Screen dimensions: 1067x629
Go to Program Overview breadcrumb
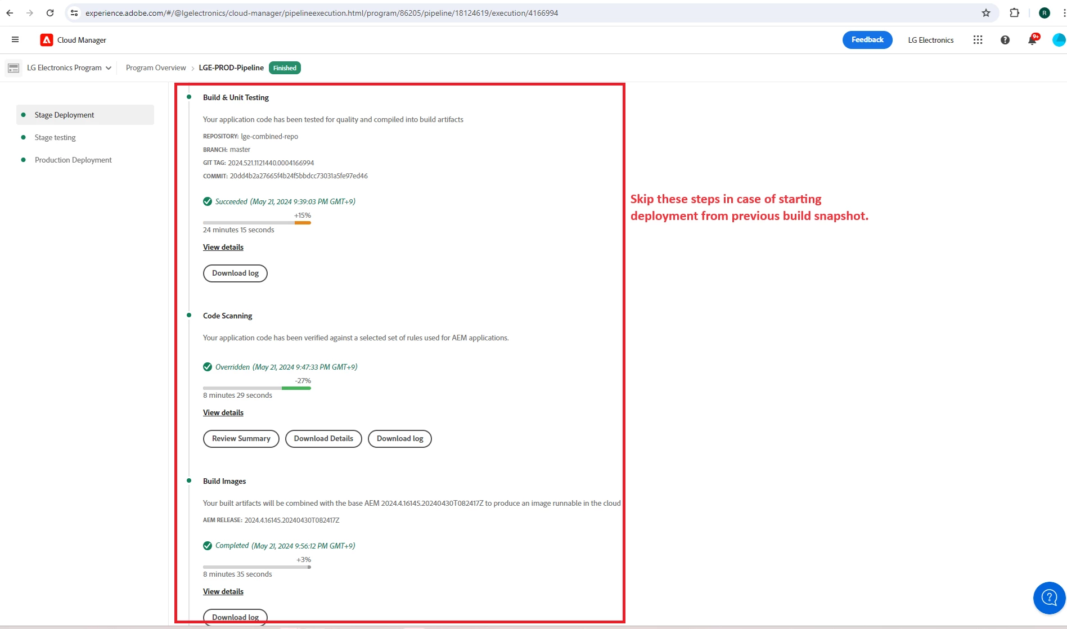tap(156, 68)
